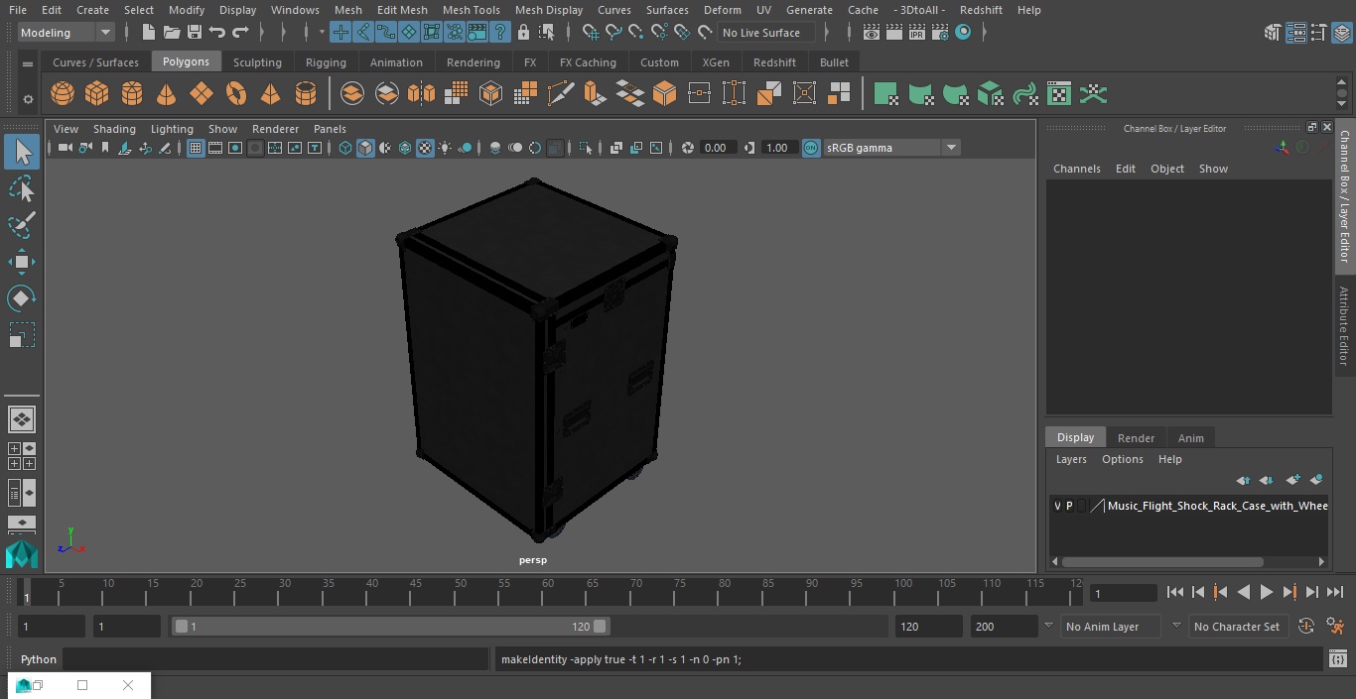Click the Bevel cube shelf icon

665,94
